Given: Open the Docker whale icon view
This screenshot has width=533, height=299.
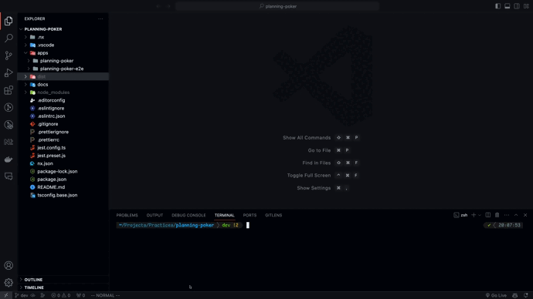Looking at the screenshot, I should tap(8, 159).
